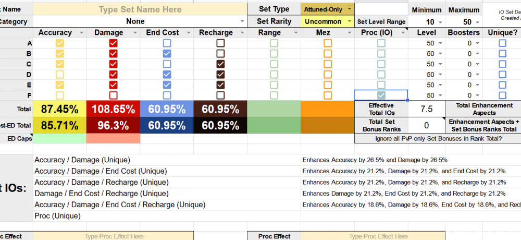Uncheck the Damage checkbox in row B
This screenshot has width=521, height=240.
tap(113, 54)
